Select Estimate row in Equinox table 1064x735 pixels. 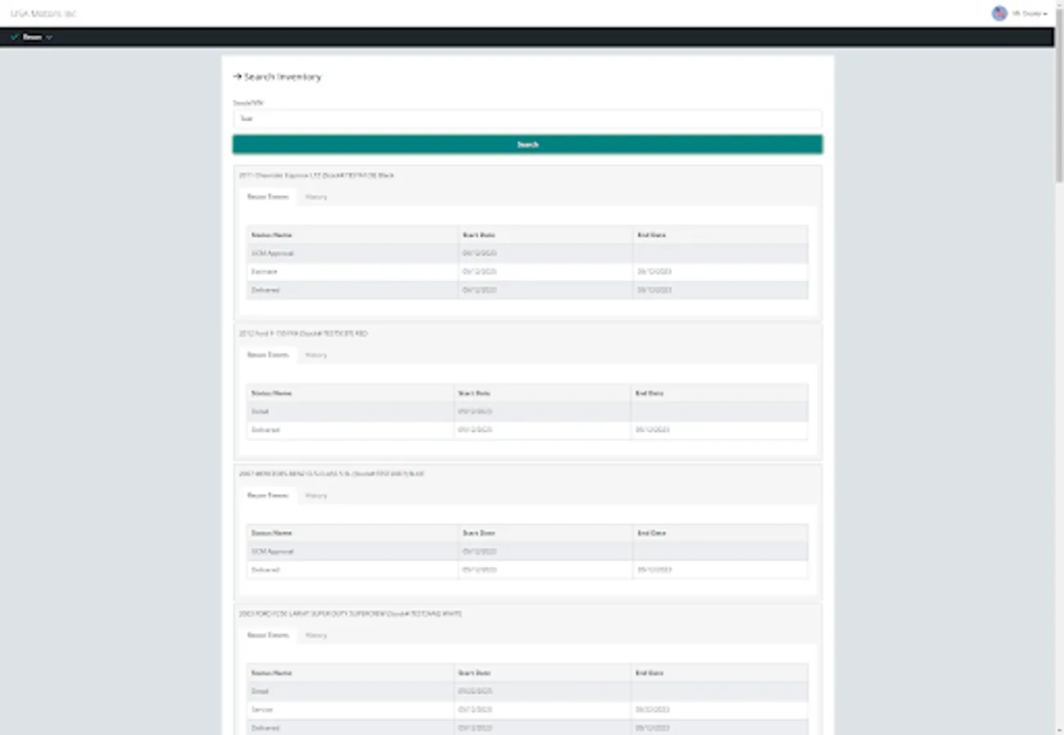coord(527,271)
